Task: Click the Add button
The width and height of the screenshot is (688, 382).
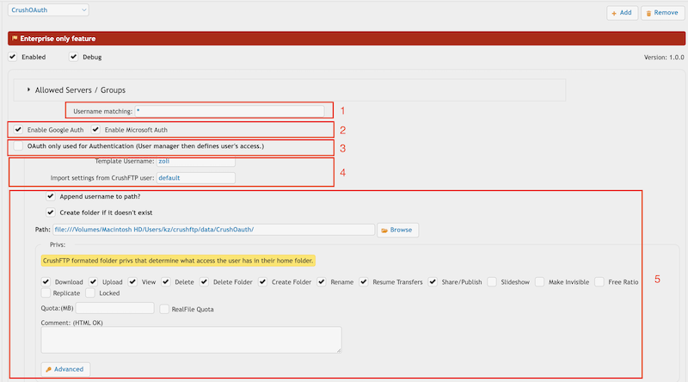Action: (x=622, y=13)
